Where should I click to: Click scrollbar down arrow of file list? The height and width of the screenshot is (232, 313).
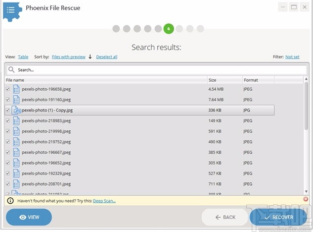[306, 191]
